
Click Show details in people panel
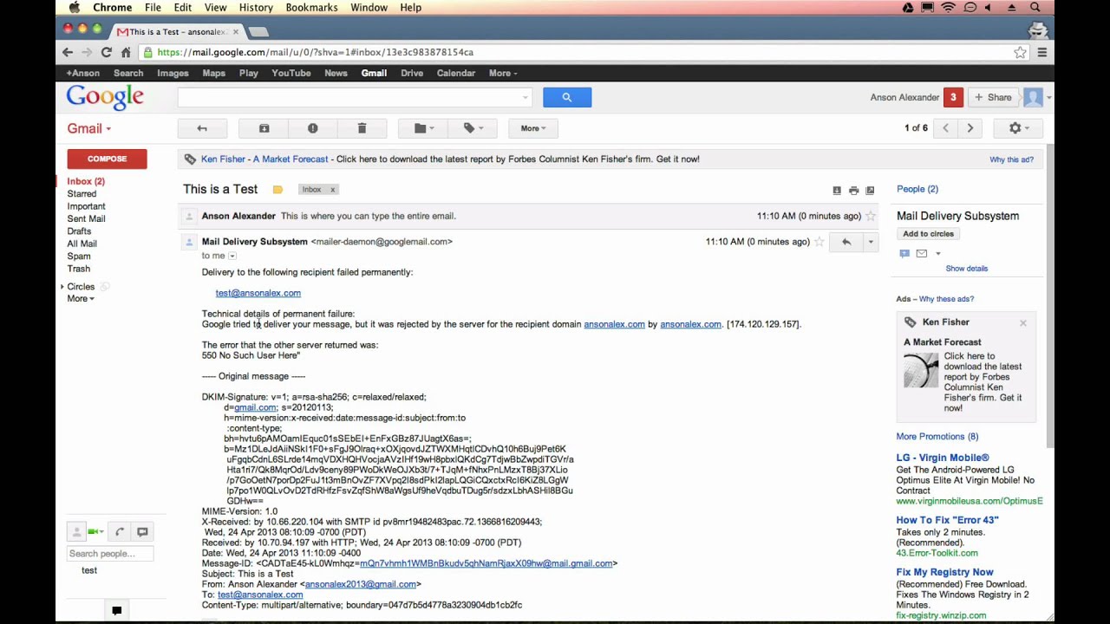coord(966,269)
